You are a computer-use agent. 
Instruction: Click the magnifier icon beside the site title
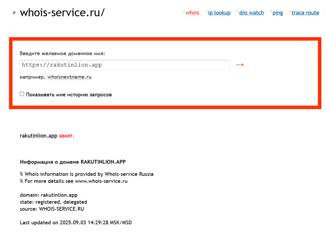[14, 13]
